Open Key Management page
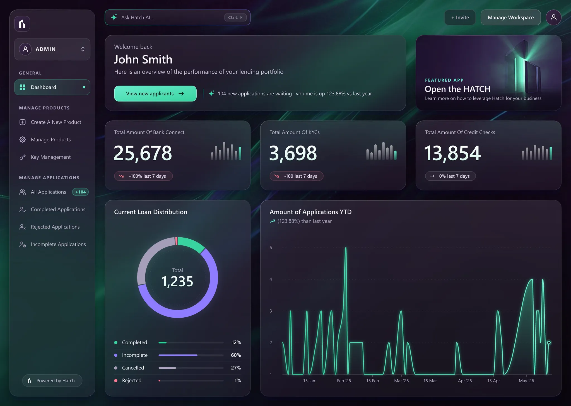The width and height of the screenshot is (571, 406). pos(52,157)
